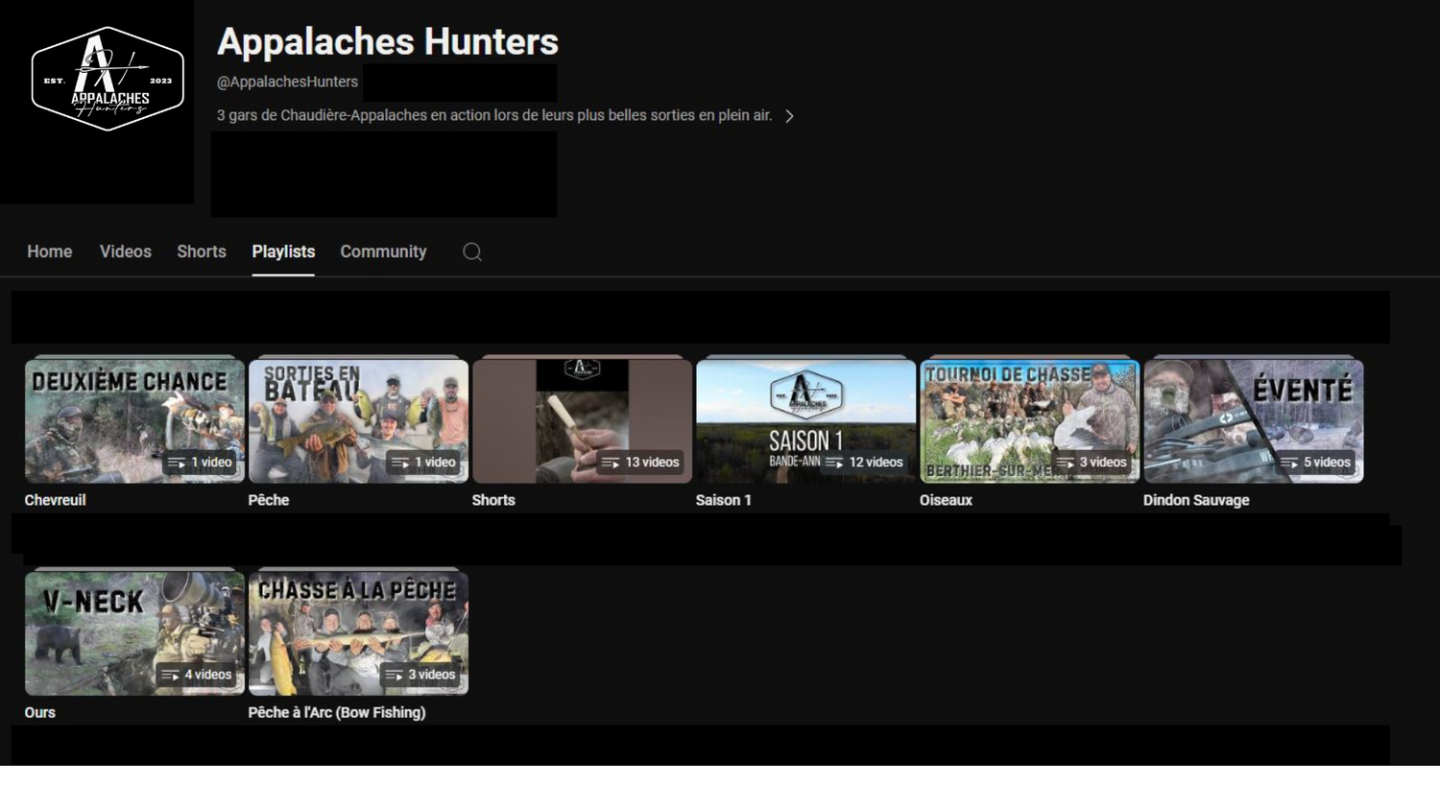Click the 13 videos playlist badge icon

611,463
